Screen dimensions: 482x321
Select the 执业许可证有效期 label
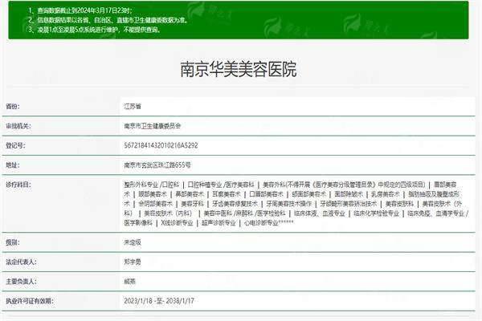[x=30, y=301]
